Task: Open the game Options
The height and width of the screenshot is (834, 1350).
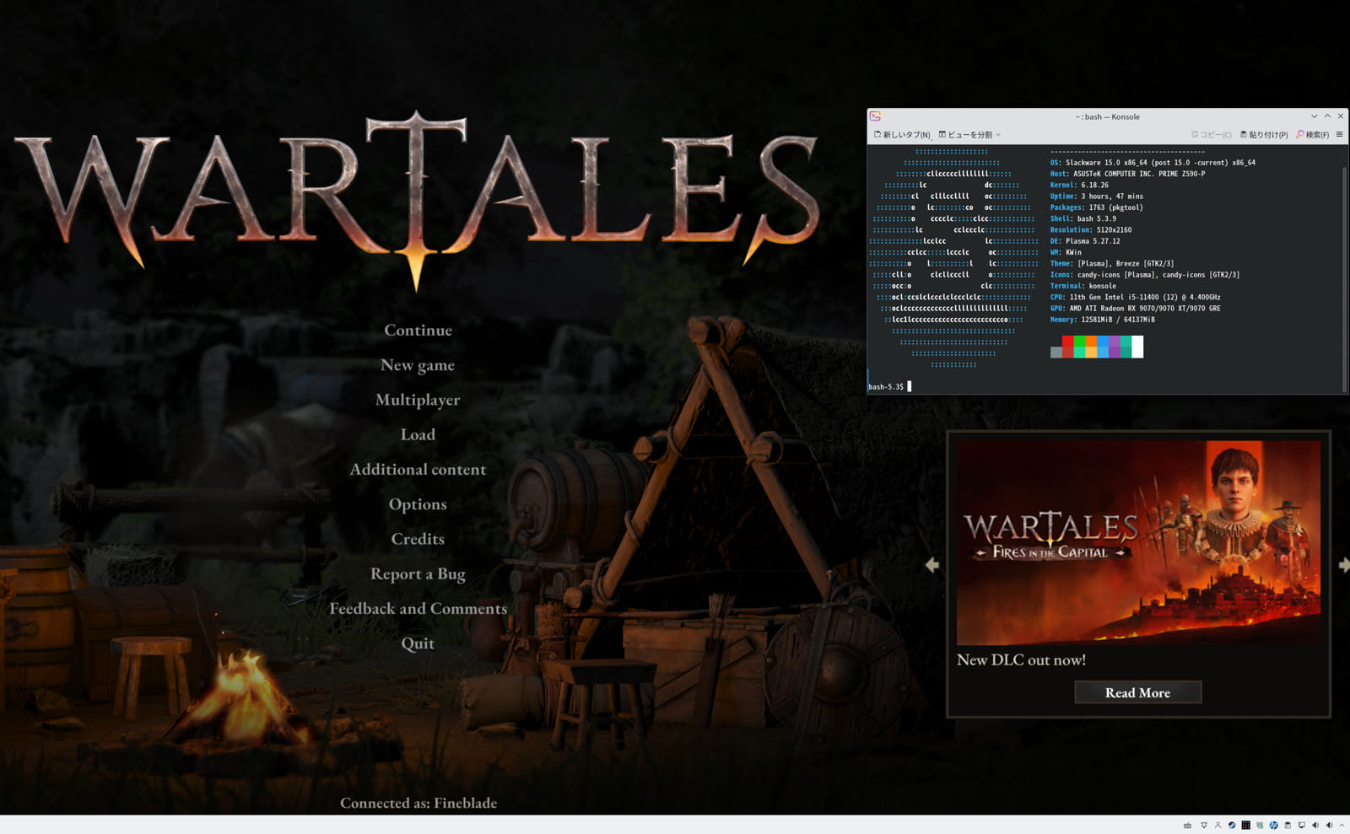Action: (x=418, y=504)
